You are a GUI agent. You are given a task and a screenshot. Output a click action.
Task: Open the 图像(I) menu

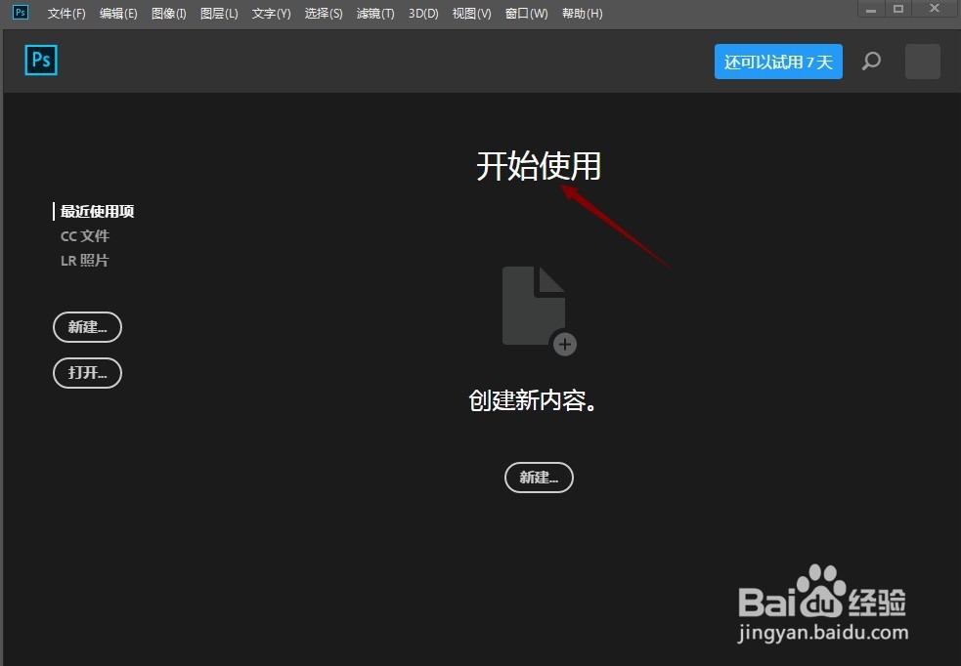click(x=168, y=14)
